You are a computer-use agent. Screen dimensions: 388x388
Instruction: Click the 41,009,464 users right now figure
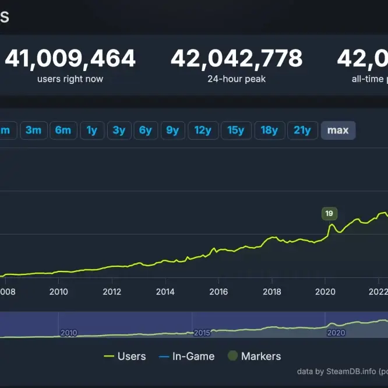(70, 58)
